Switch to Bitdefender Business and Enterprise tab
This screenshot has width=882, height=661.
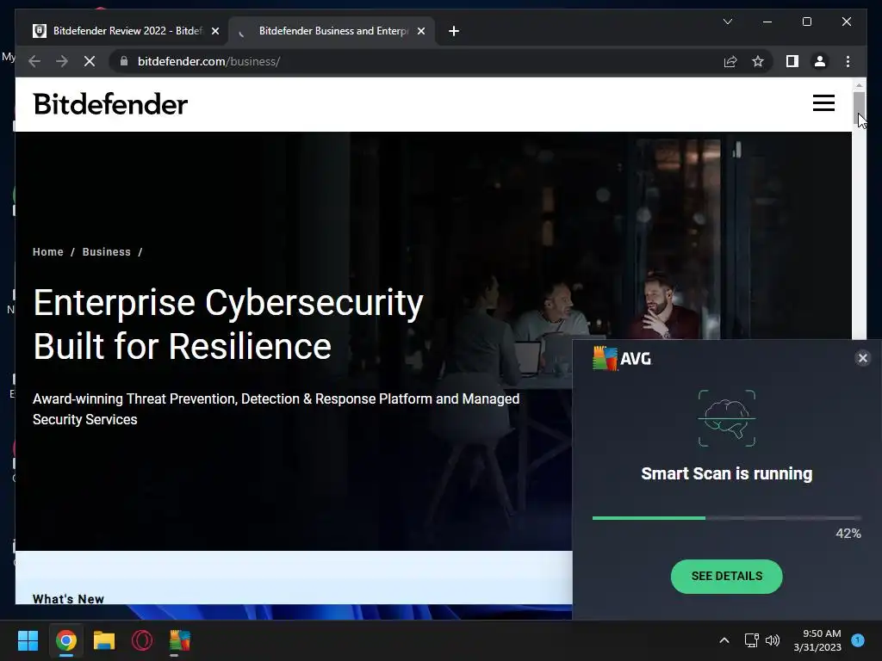click(x=332, y=31)
